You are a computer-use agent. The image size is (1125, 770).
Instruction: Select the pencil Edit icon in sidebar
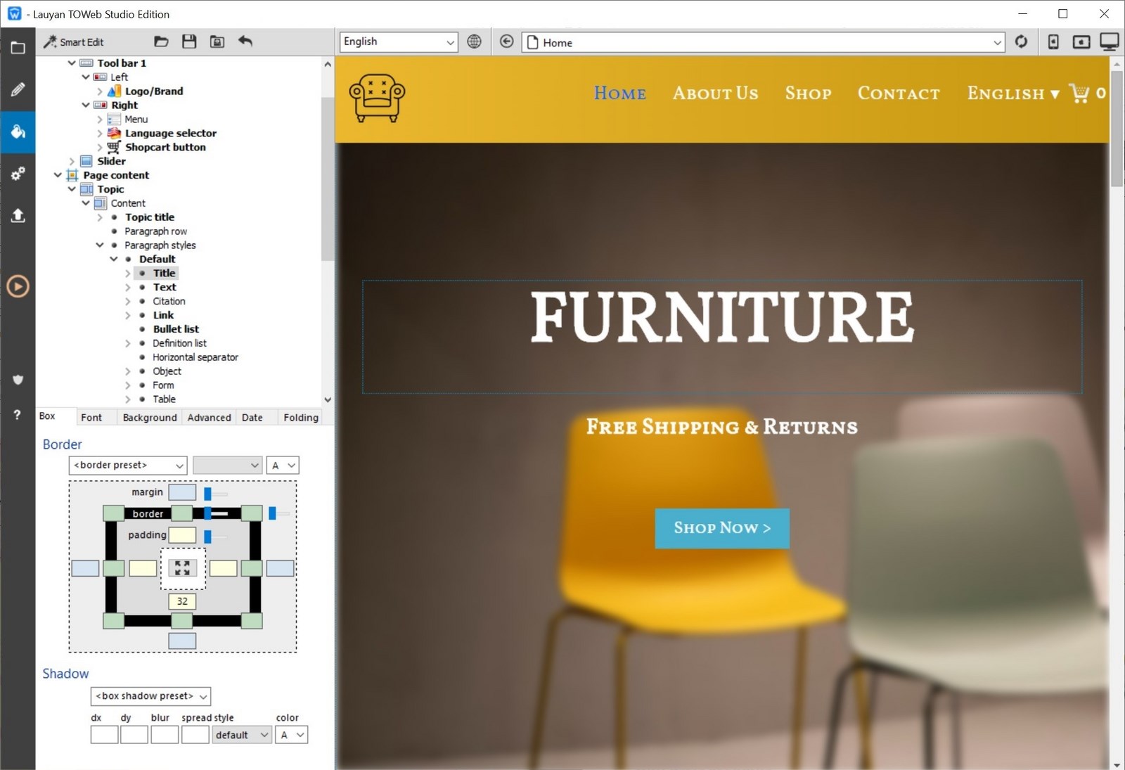18,89
